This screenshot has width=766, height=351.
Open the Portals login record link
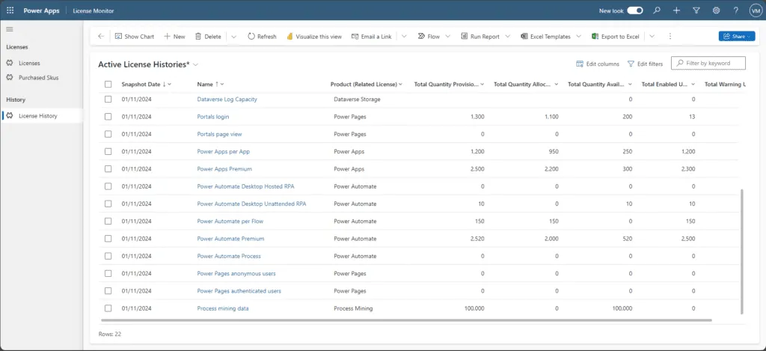(213, 117)
